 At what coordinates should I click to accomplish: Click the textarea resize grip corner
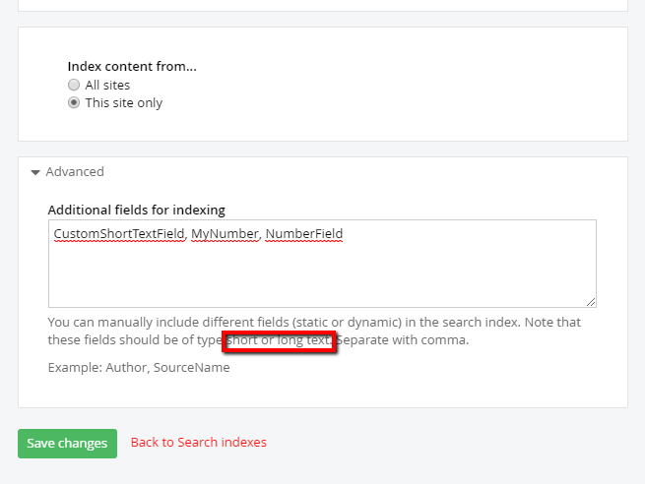591,302
